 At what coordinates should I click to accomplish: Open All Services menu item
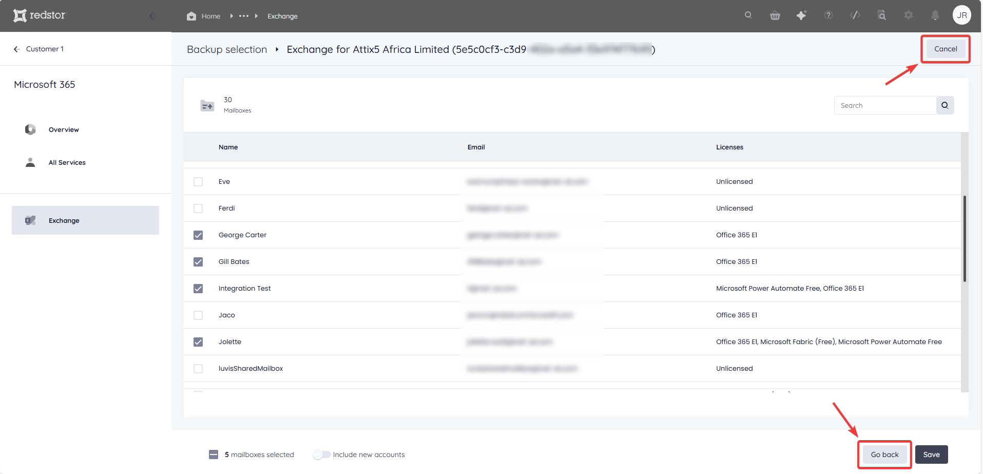click(67, 162)
